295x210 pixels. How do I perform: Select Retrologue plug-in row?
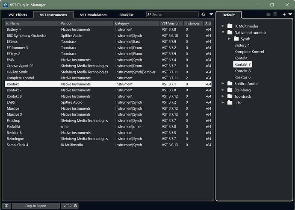point(108,139)
